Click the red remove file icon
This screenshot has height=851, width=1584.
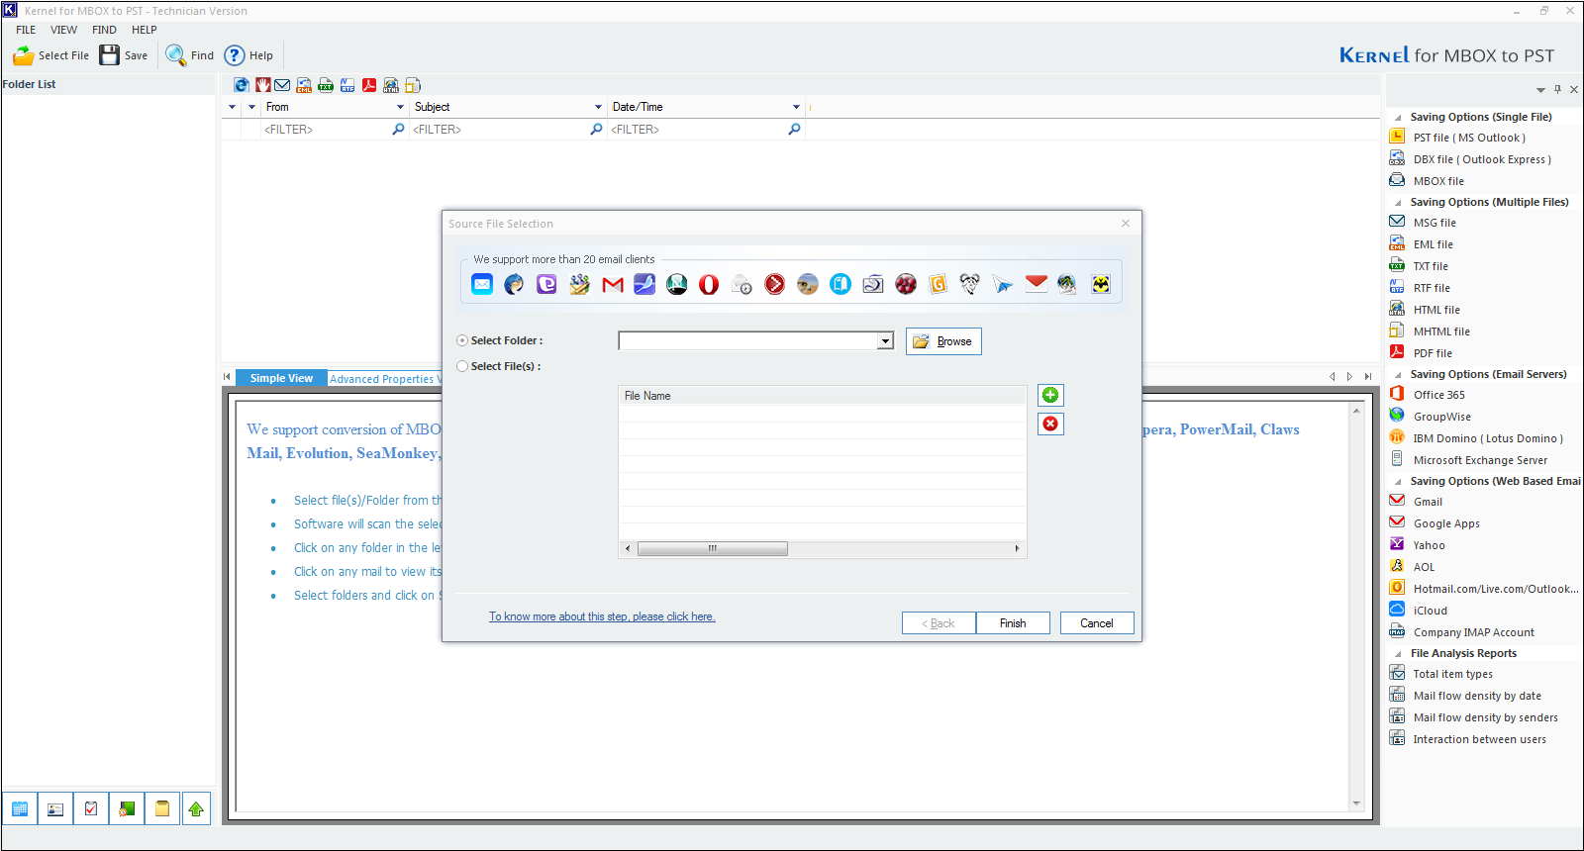point(1050,424)
